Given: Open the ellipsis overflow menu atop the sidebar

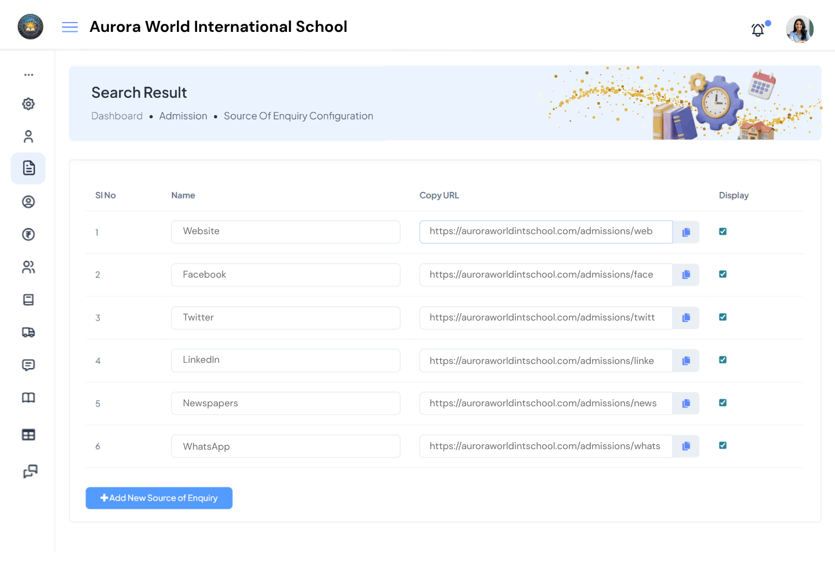Looking at the screenshot, I should coord(28,74).
